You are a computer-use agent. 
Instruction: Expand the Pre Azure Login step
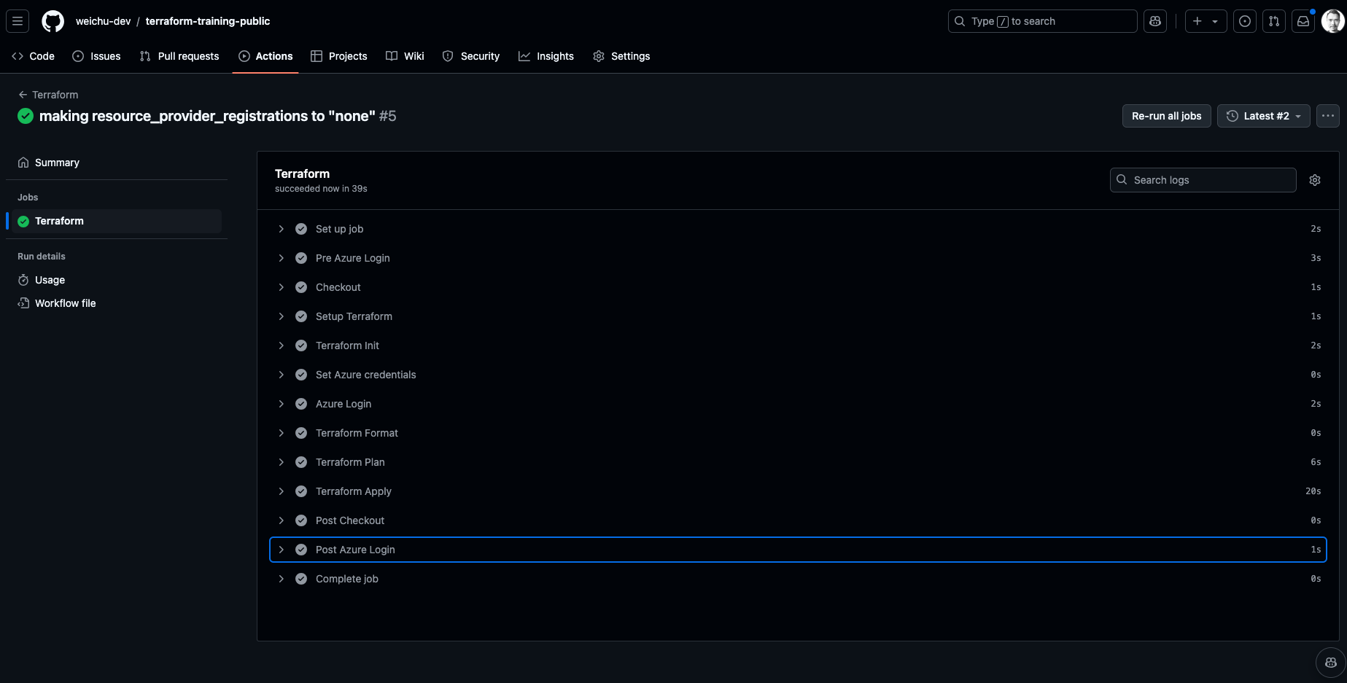[x=798, y=258]
